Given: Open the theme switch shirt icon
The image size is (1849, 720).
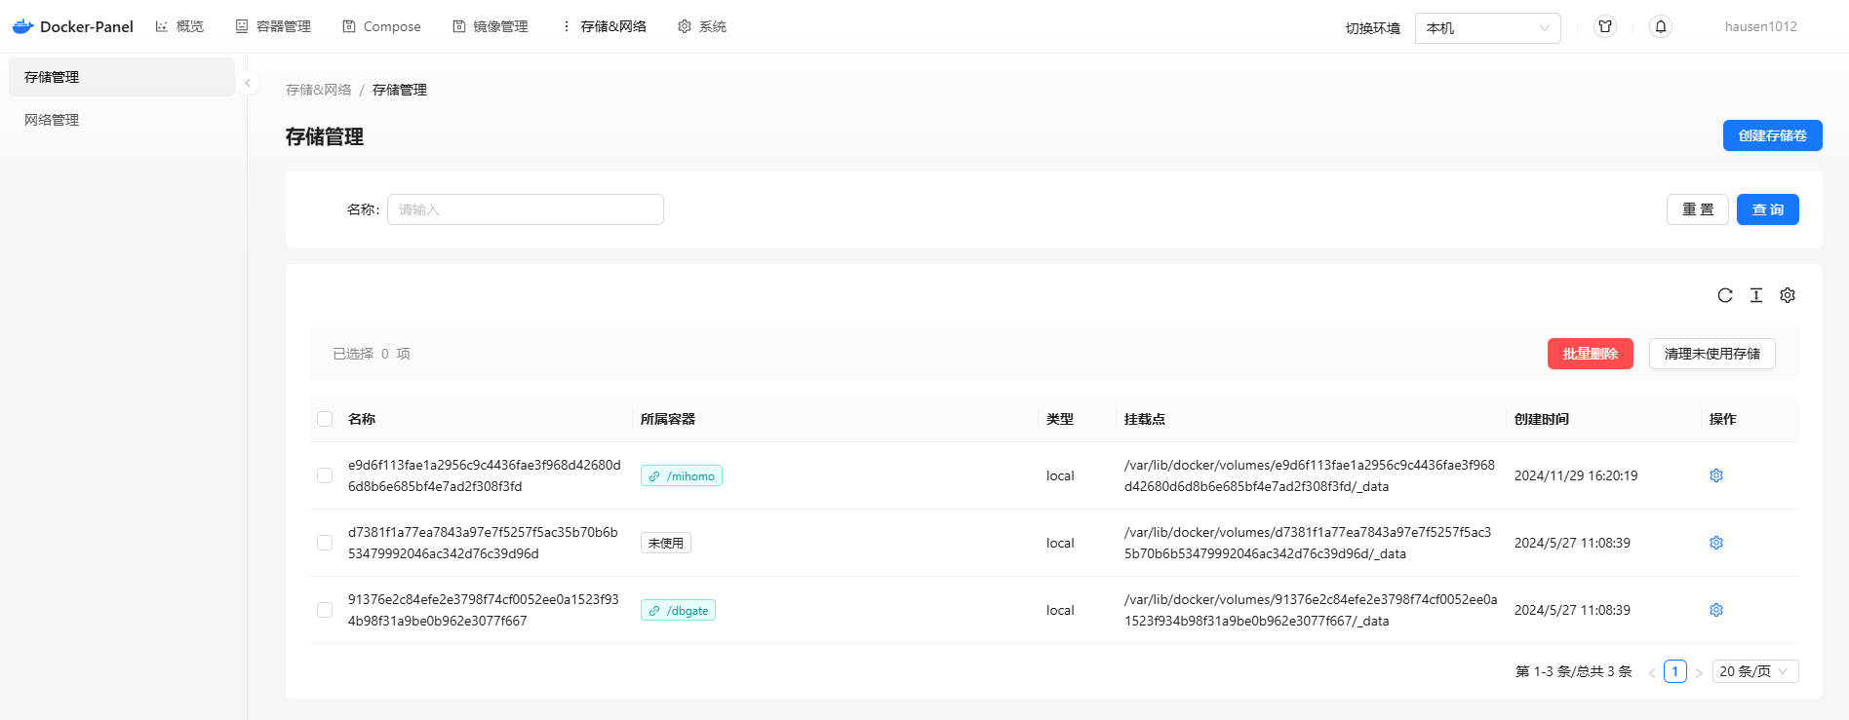Looking at the screenshot, I should tap(1605, 26).
